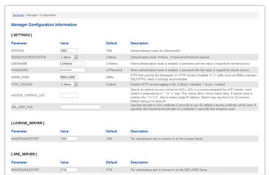Click the 'Interval between scans (in milliseconds)' description

coord(155,51)
